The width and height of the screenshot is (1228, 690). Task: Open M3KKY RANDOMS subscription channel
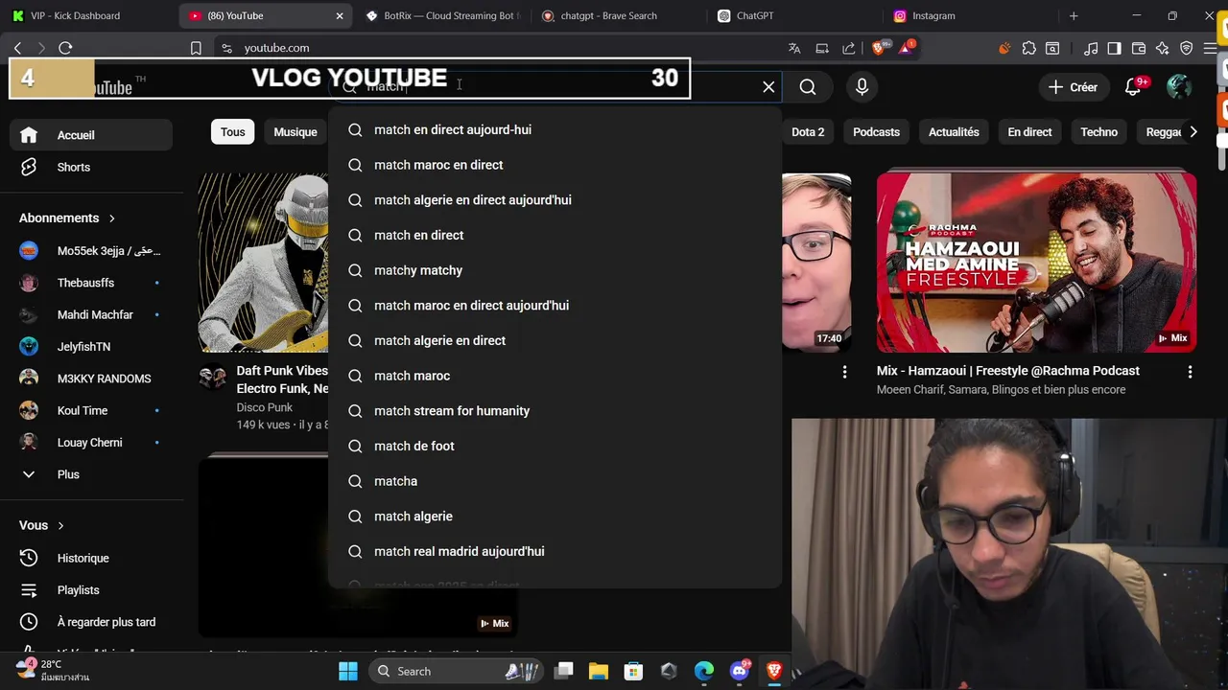[91, 379]
